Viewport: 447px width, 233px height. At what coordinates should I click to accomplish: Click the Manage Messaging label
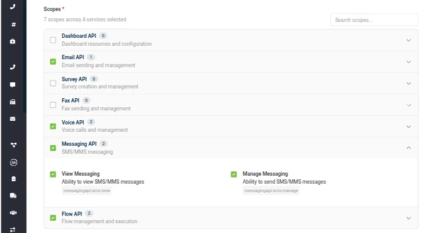pos(265,174)
